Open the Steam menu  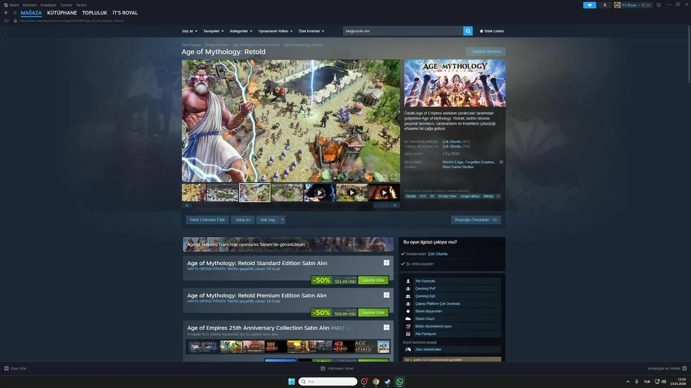pyautogui.click(x=11, y=5)
